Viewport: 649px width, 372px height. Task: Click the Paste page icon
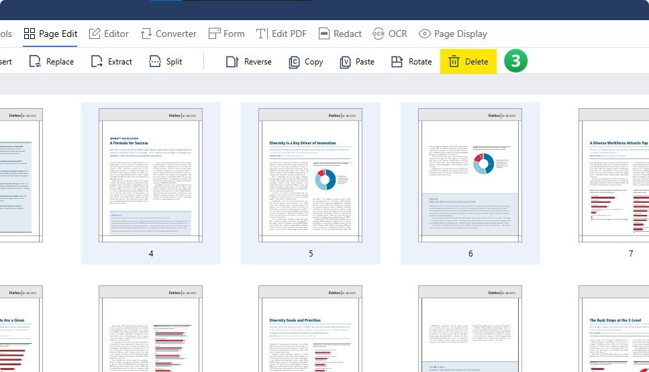click(345, 62)
